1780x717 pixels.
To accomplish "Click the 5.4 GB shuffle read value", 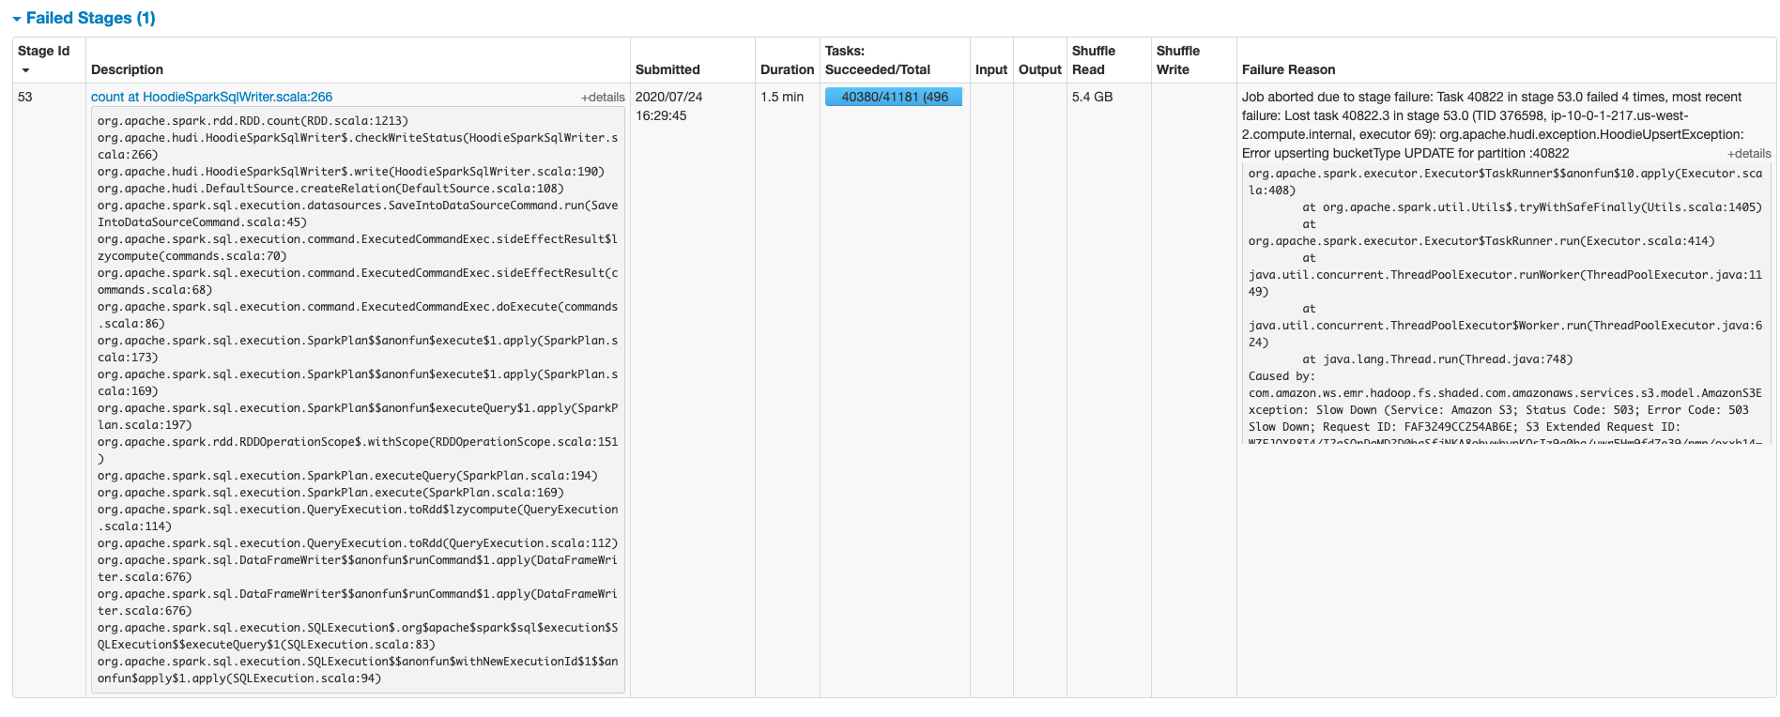I will click(1093, 97).
